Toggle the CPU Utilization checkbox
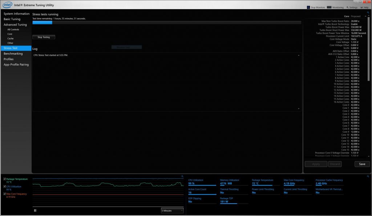The image size is (372, 216). [x=4, y=187]
